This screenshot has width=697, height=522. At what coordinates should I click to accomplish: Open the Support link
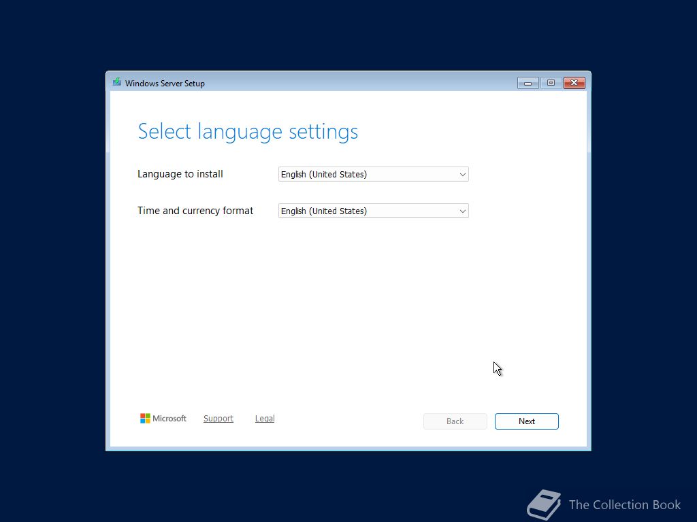218,418
